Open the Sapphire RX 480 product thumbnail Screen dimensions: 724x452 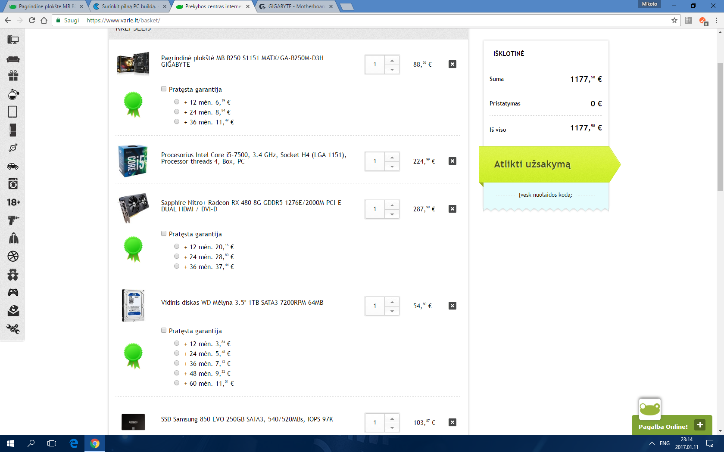click(133, 208)
